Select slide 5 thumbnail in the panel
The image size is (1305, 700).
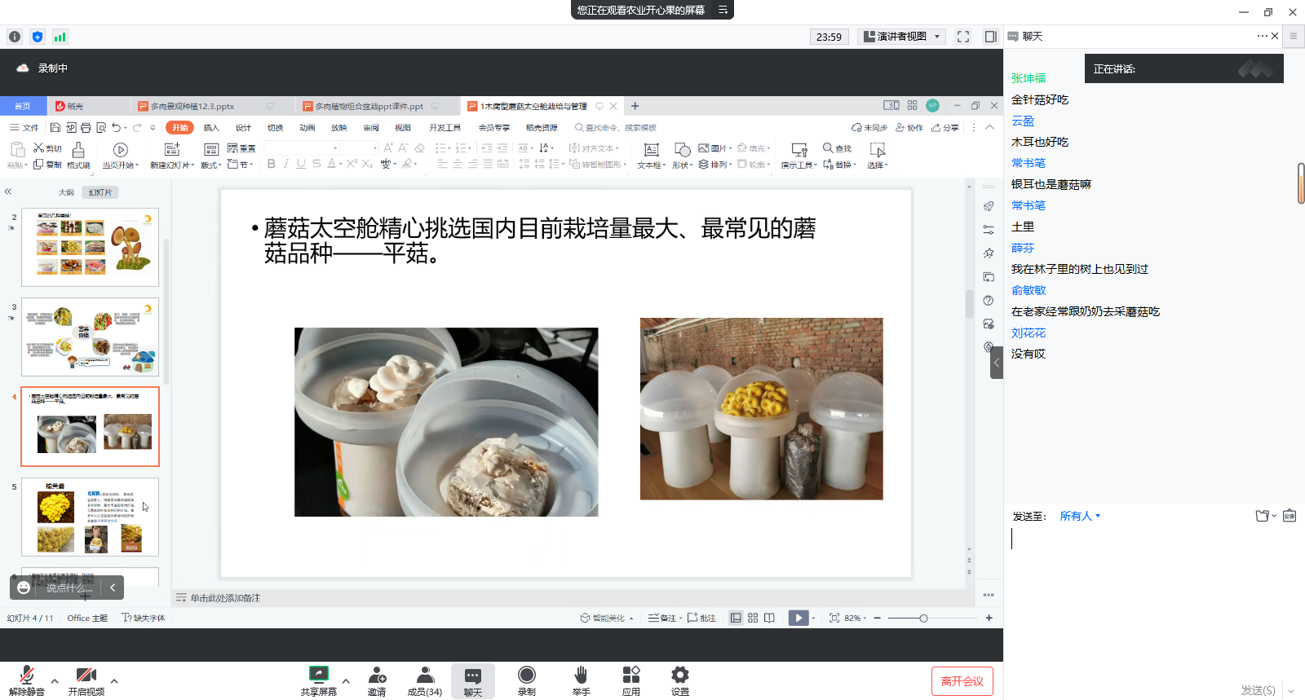(90, 517)
